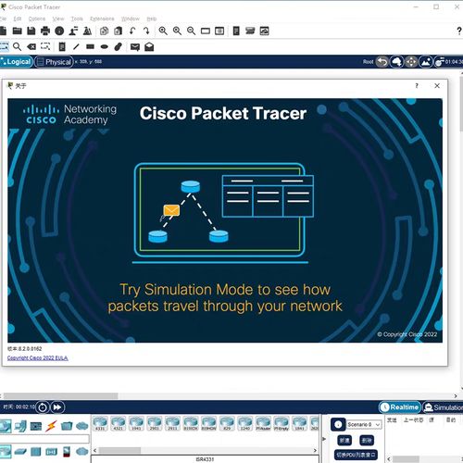Select the Delete tool icon

click(31, 47)
